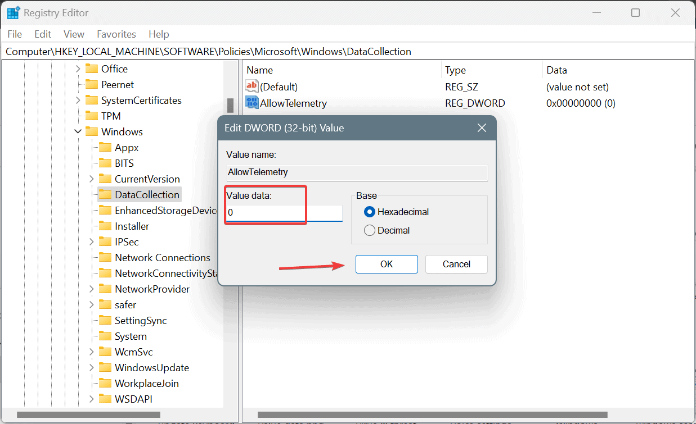The width and height of the screenshot is (696, 424).
Task: Open the Edit menu
Action: point(43,34)
